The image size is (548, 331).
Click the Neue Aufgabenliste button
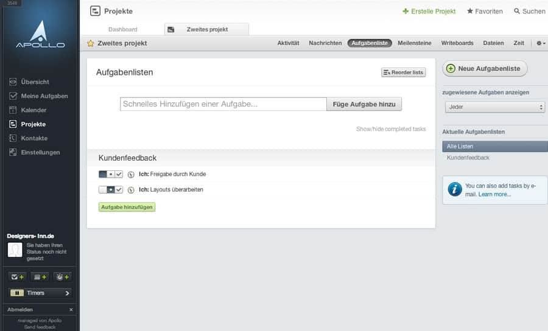[x=485, y=69]
